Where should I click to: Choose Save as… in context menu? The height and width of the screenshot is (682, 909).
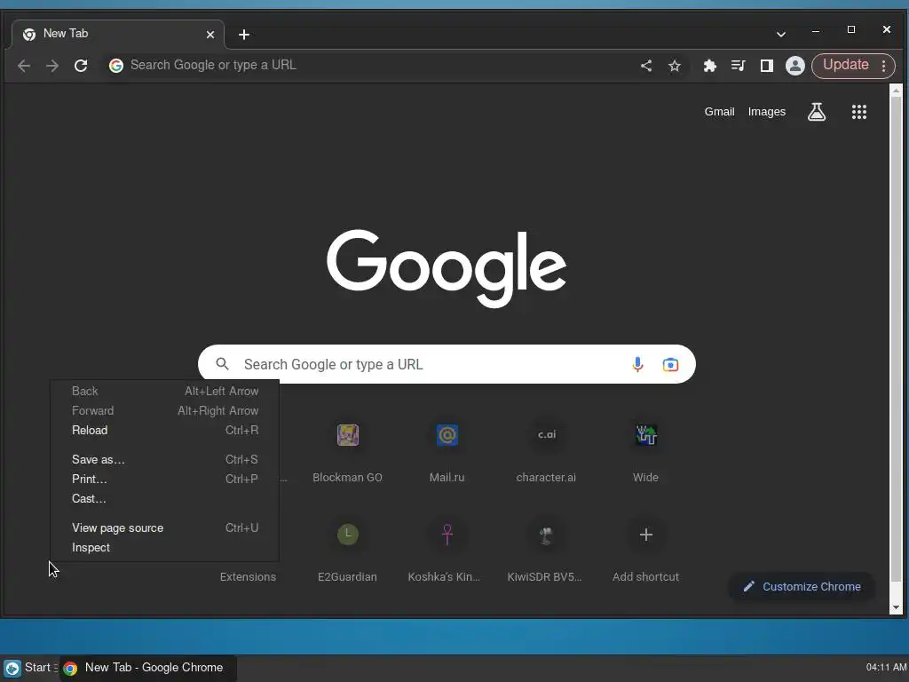point(164,459)
